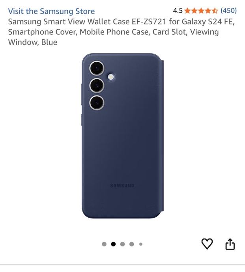Click the orange star rating icons
The image size is (245, 272).
201,11
